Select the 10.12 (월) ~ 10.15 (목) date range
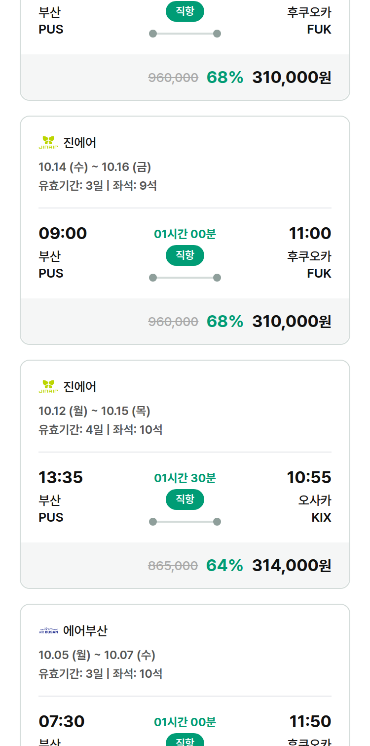This screenshot has width=370, height=746. (x=94, y=411)
